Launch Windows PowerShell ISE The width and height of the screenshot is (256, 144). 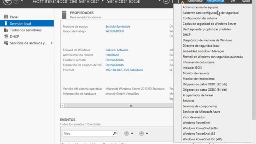pyautogui.click(x=199, y=134)
